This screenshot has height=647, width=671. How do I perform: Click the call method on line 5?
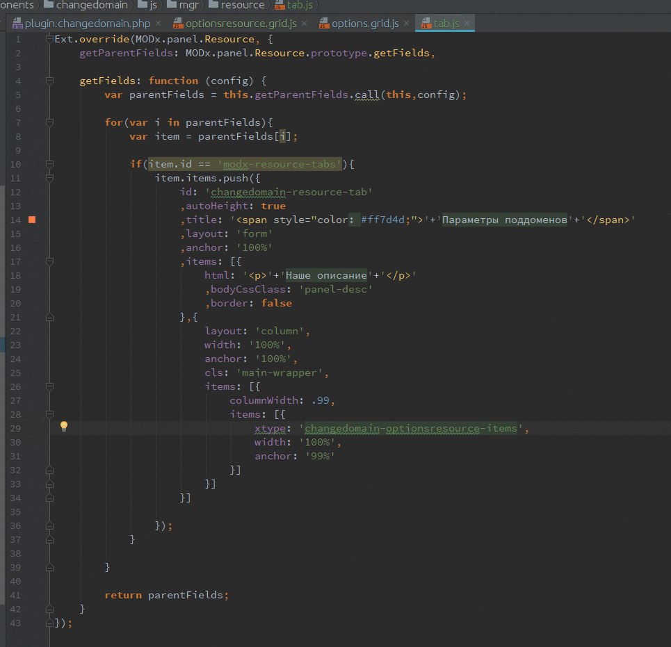366,95
